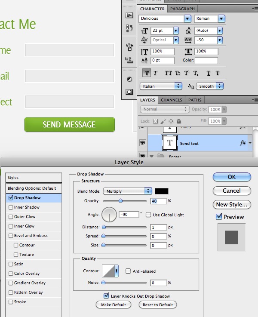Viewport: 258px width, 317px height.
Task: Enable Color Overlay checkbox
Action: (11, 274)
